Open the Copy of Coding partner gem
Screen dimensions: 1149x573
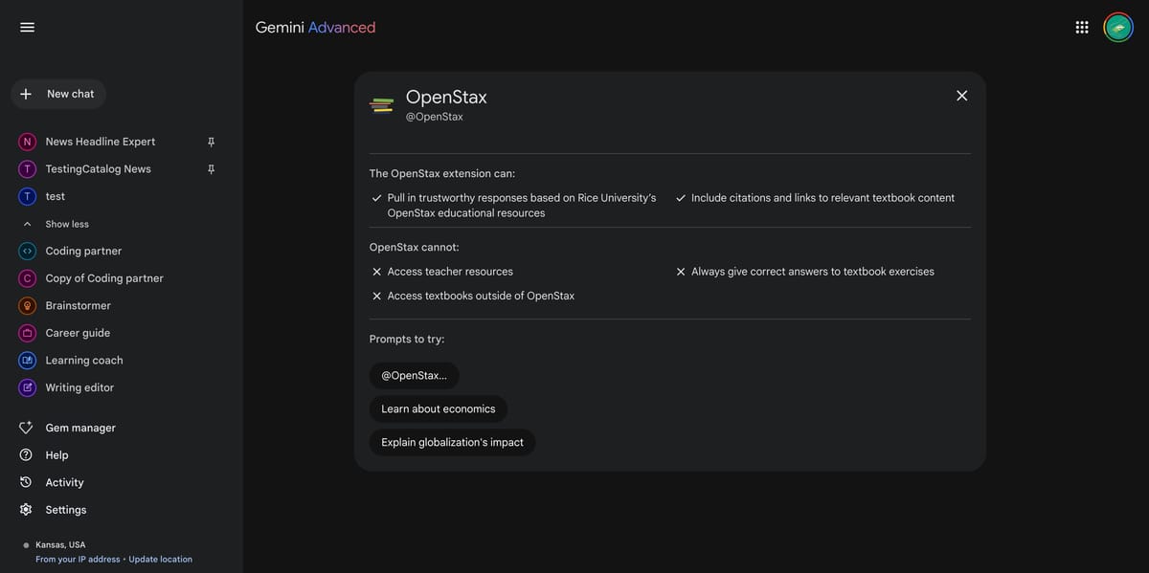[x=104, y=276]
